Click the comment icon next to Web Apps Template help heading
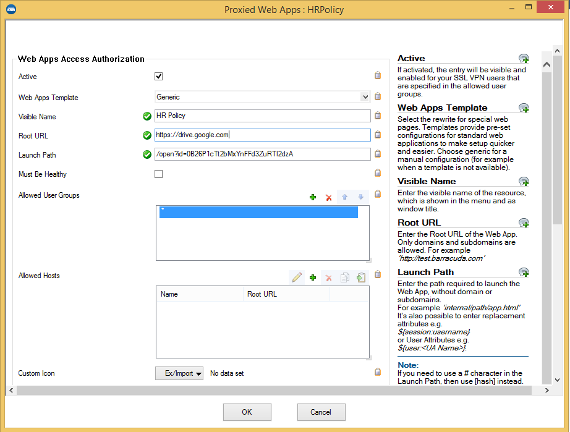 (x=524, y=108)
